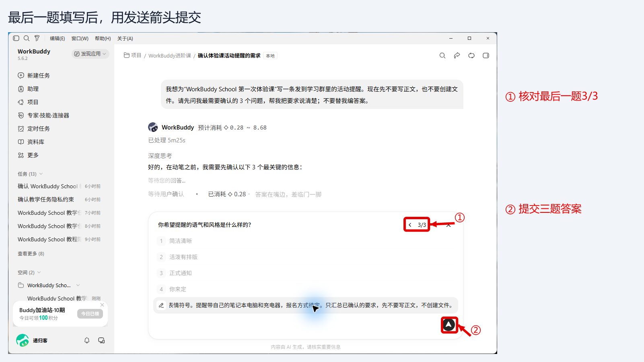Screen dimensions: 644x362
Task: Open task 确认教学任务隐私约束
Action: point(59,200)
